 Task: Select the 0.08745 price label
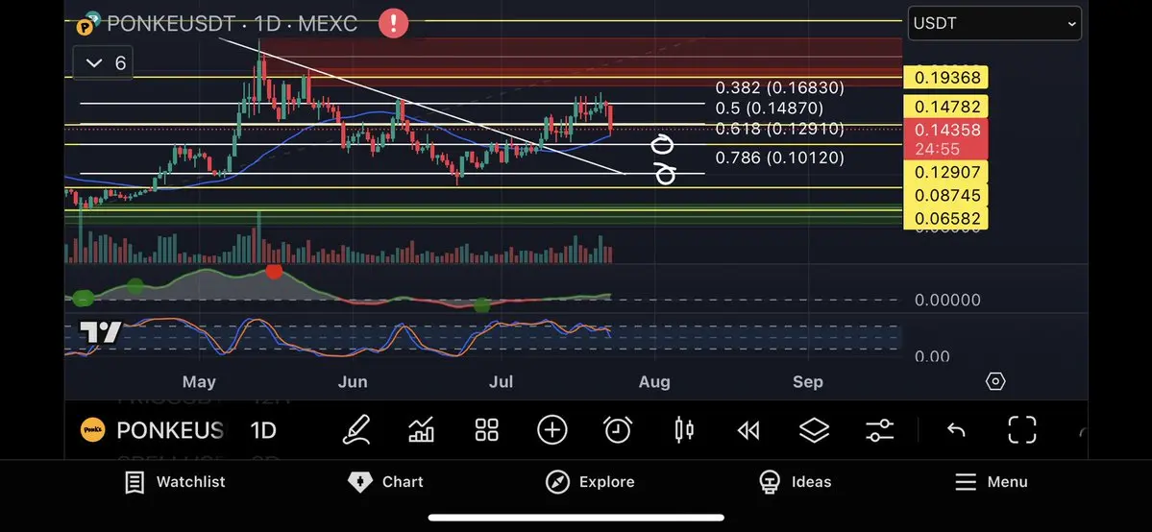point(944,196)
